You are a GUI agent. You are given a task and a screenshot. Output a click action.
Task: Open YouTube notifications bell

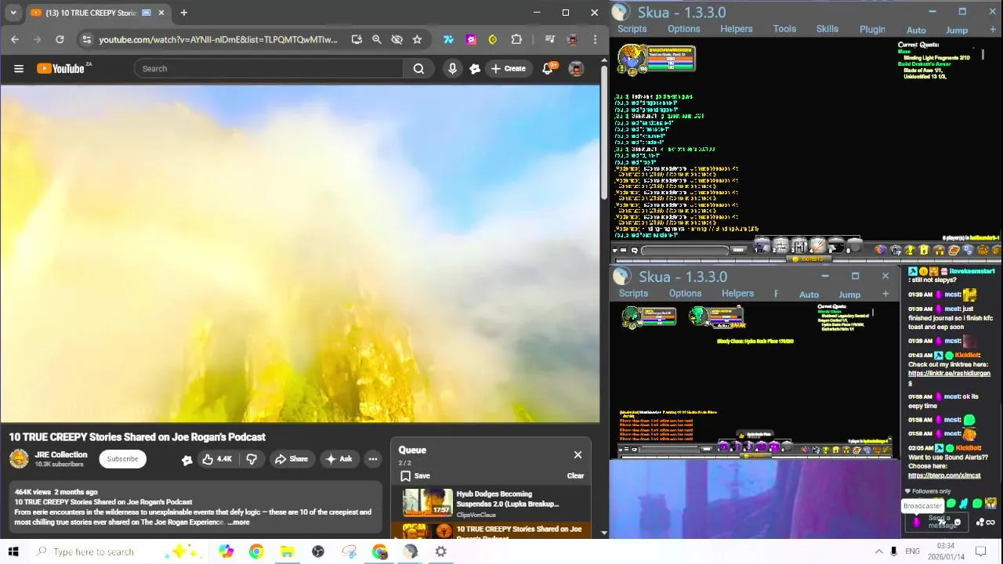pos(548,68)
